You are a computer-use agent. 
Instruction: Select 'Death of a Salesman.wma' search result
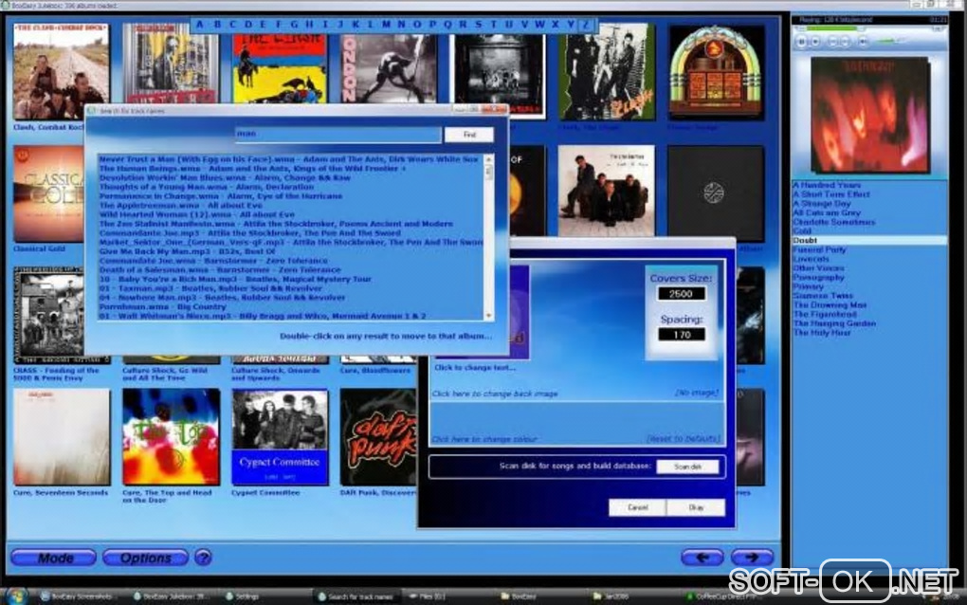[220, 269]
